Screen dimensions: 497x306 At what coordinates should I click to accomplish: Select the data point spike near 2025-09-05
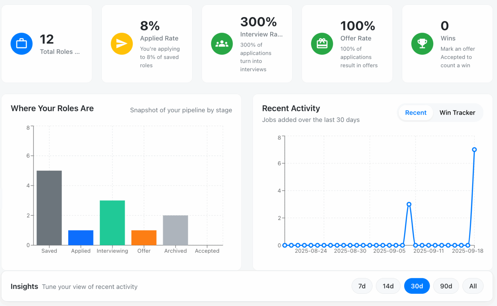pyautogui.click(x=409, y=204)
